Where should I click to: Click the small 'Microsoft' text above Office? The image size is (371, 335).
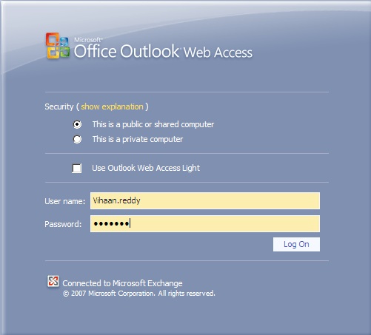pyautogui.click(x=88, y=40)
